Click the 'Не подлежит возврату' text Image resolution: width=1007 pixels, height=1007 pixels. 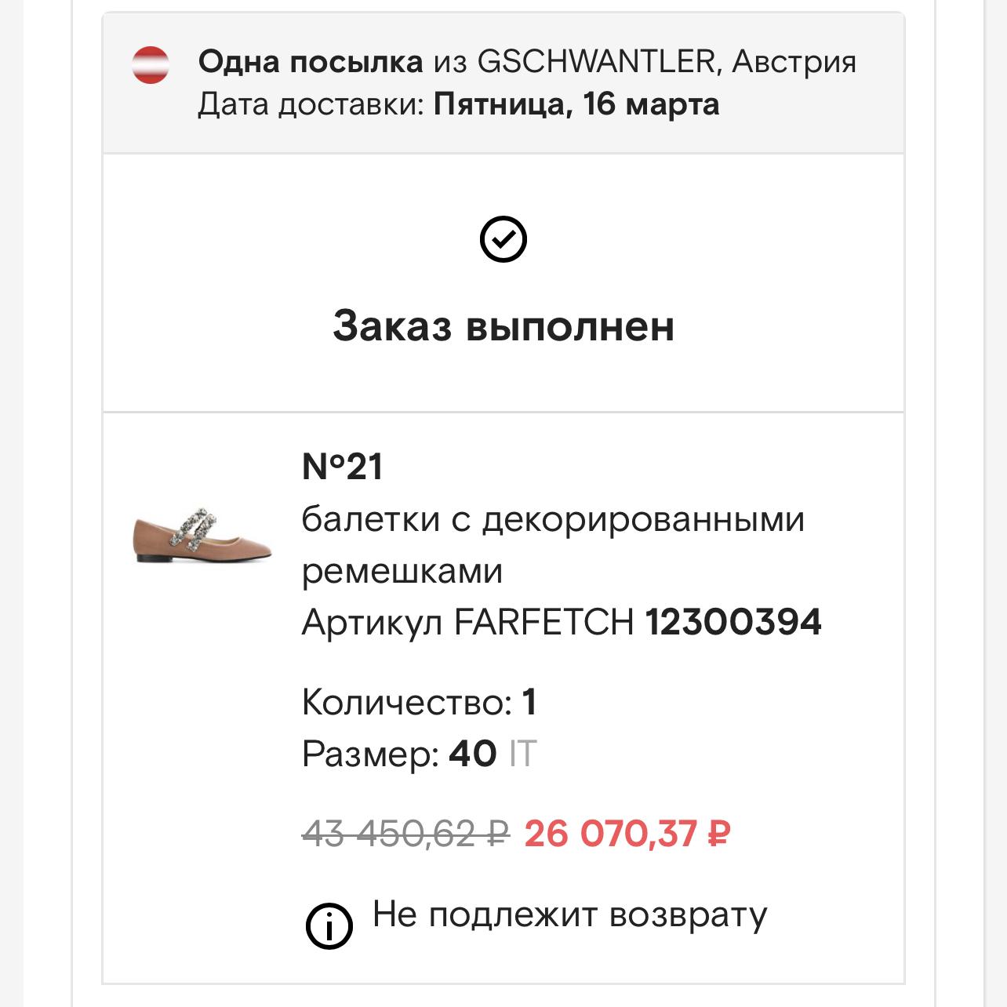[x=569, y=914]
